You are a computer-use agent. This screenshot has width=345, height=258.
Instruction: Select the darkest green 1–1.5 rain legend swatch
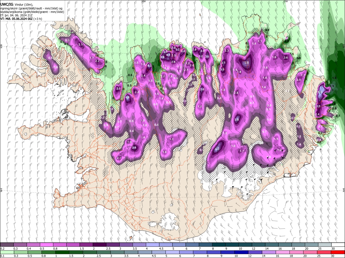[62, 252]
